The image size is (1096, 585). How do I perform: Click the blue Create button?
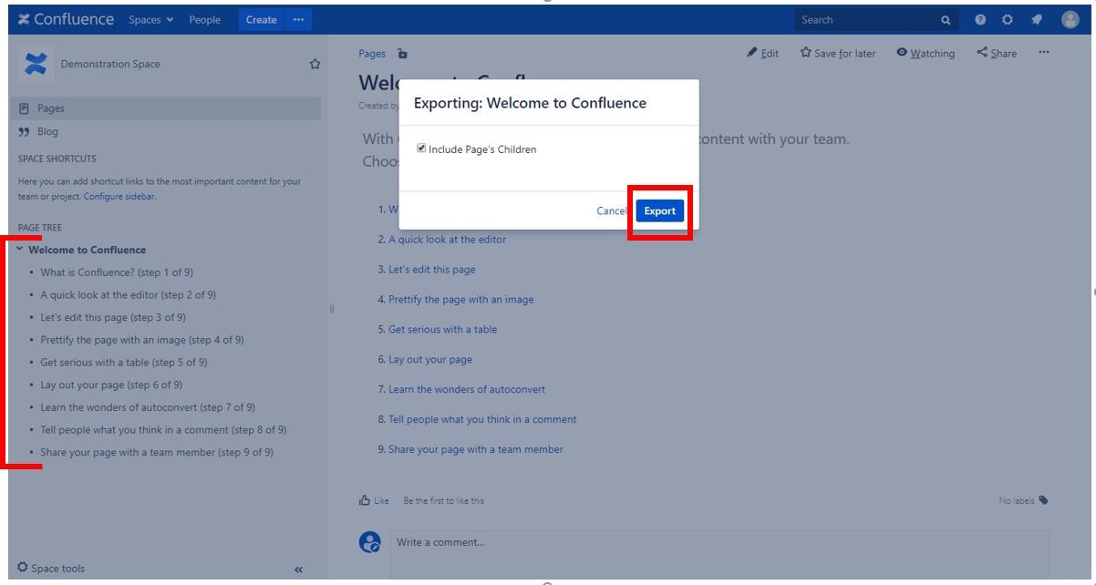tap(262, 19)
